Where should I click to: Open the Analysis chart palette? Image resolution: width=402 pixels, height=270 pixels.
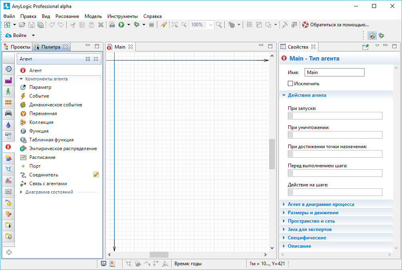pos(8,180)
